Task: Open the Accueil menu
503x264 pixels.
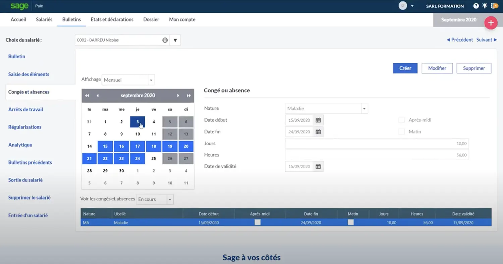Action: pyautogui.click(x=18, y=19)
